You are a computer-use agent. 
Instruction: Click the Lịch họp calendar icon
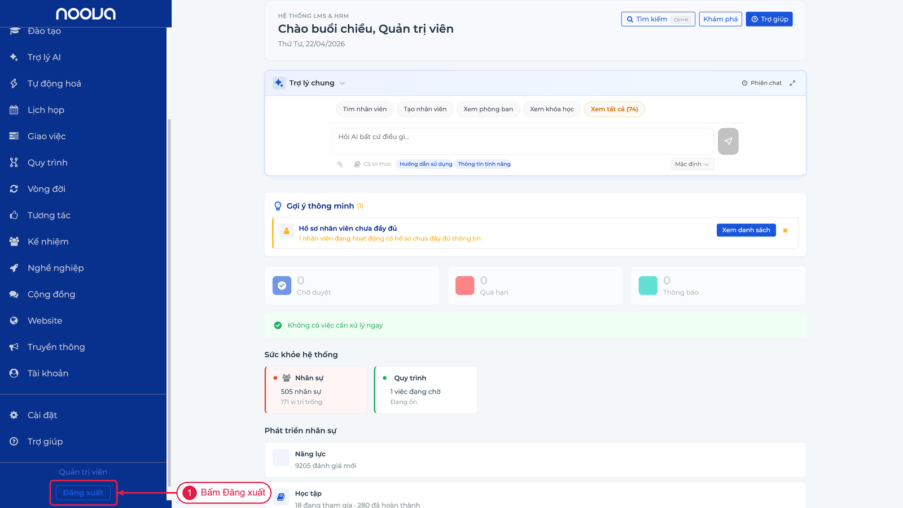(14, 110)
